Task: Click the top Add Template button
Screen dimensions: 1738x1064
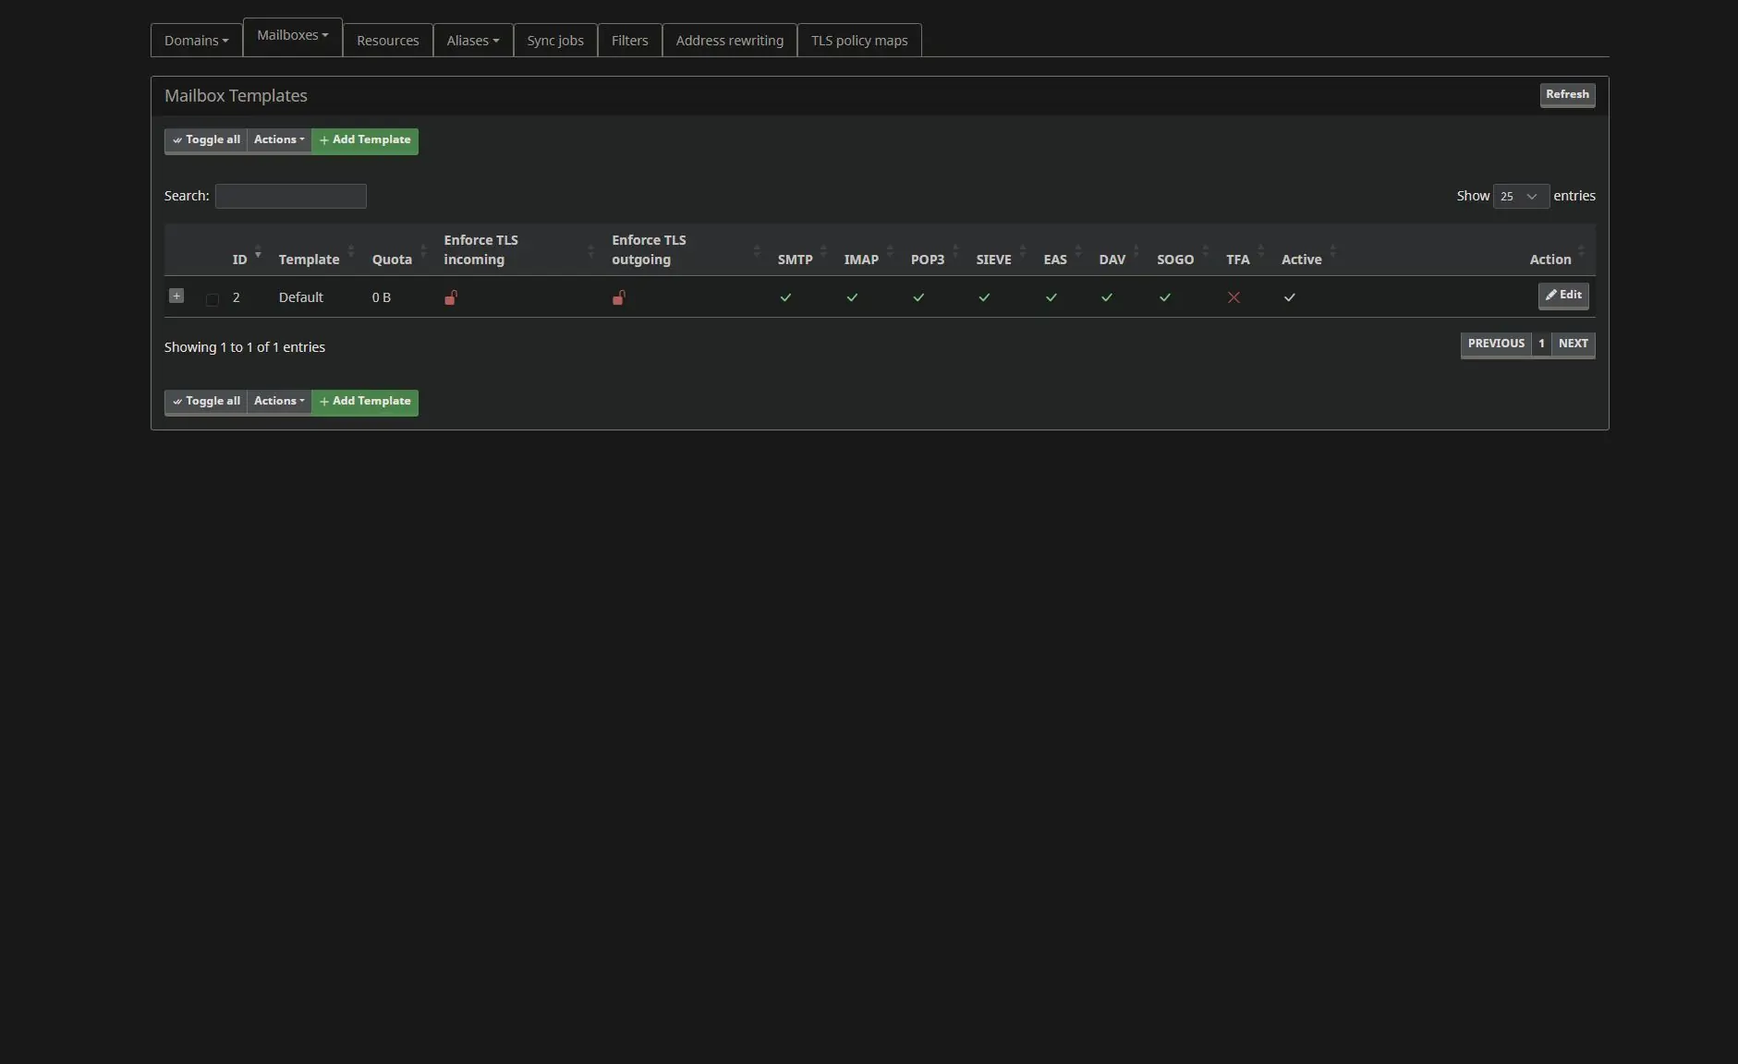Action: 365,140
